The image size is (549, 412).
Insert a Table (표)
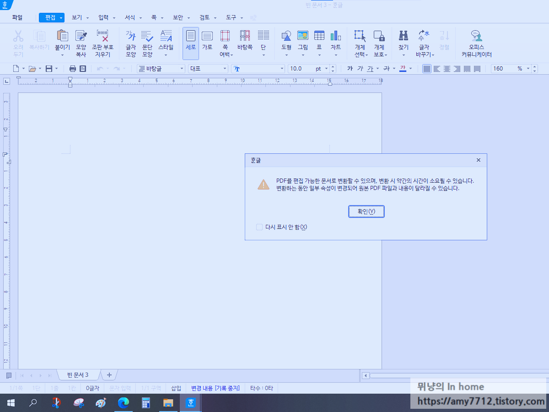tap(319, 36)
